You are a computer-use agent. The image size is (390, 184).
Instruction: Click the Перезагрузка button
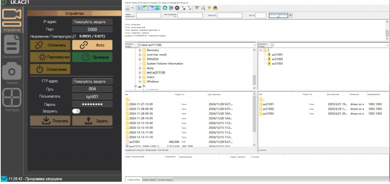click(50, 57)
